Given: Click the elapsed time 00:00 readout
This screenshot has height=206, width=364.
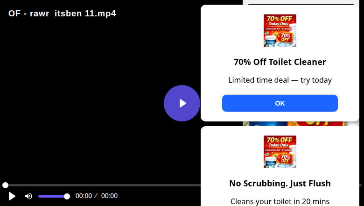Looking at the screenshot, I should pos(84,196).
